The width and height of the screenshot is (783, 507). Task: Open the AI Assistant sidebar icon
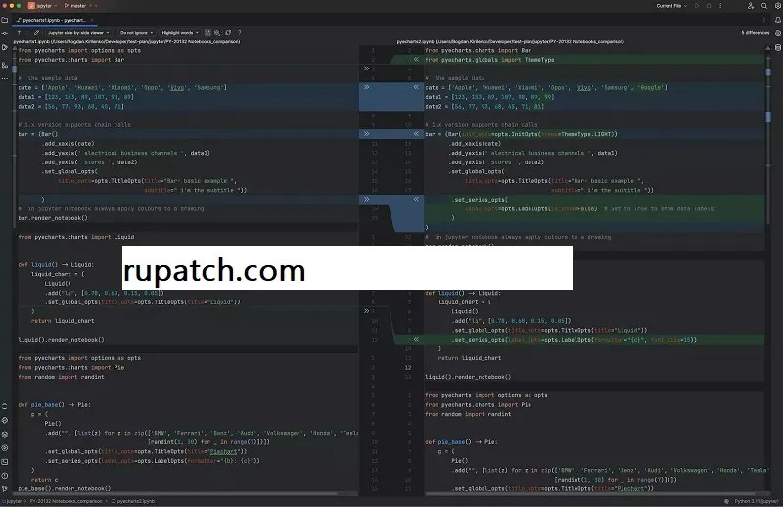coord(777,33)
